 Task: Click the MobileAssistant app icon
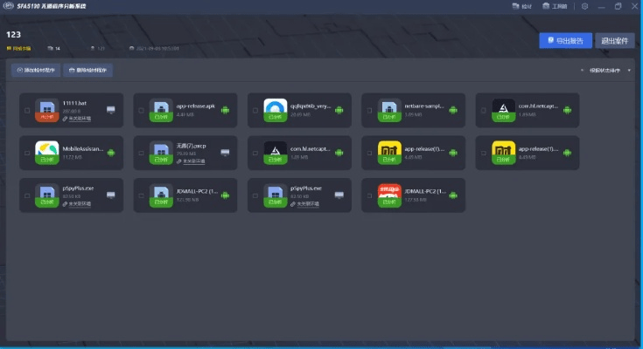(46, 153)
